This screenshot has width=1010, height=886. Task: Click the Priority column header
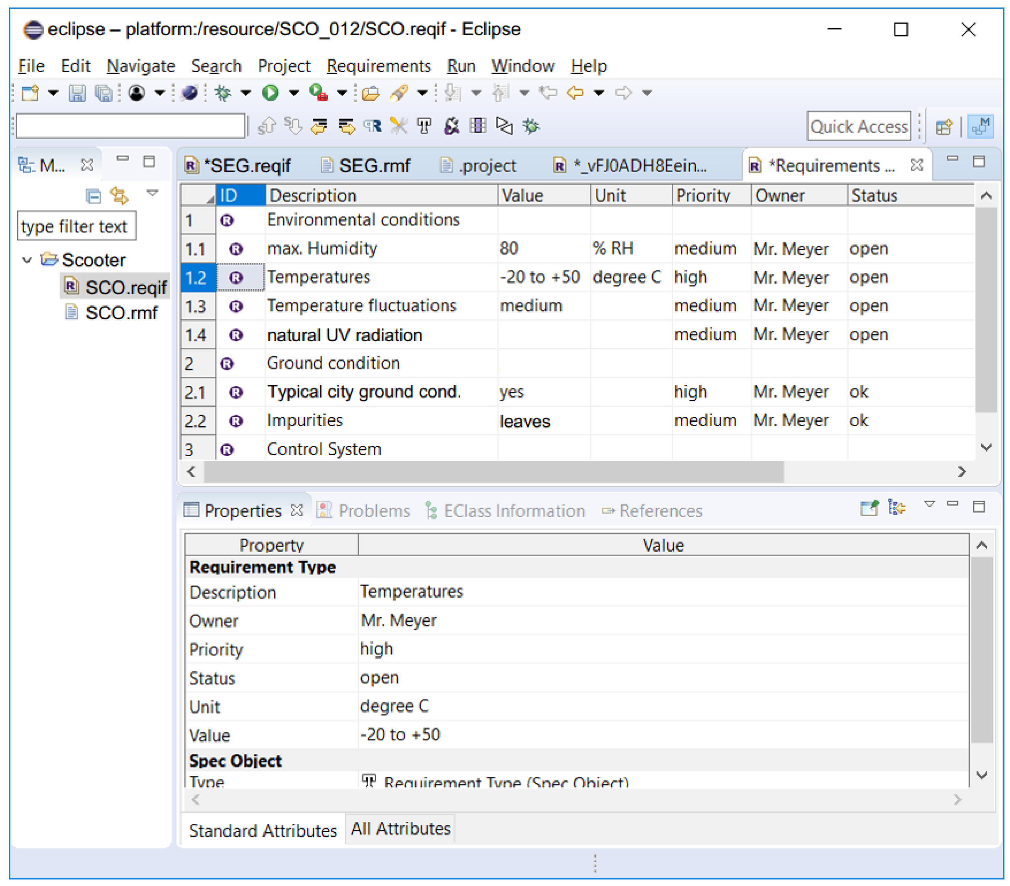[711, 195]
